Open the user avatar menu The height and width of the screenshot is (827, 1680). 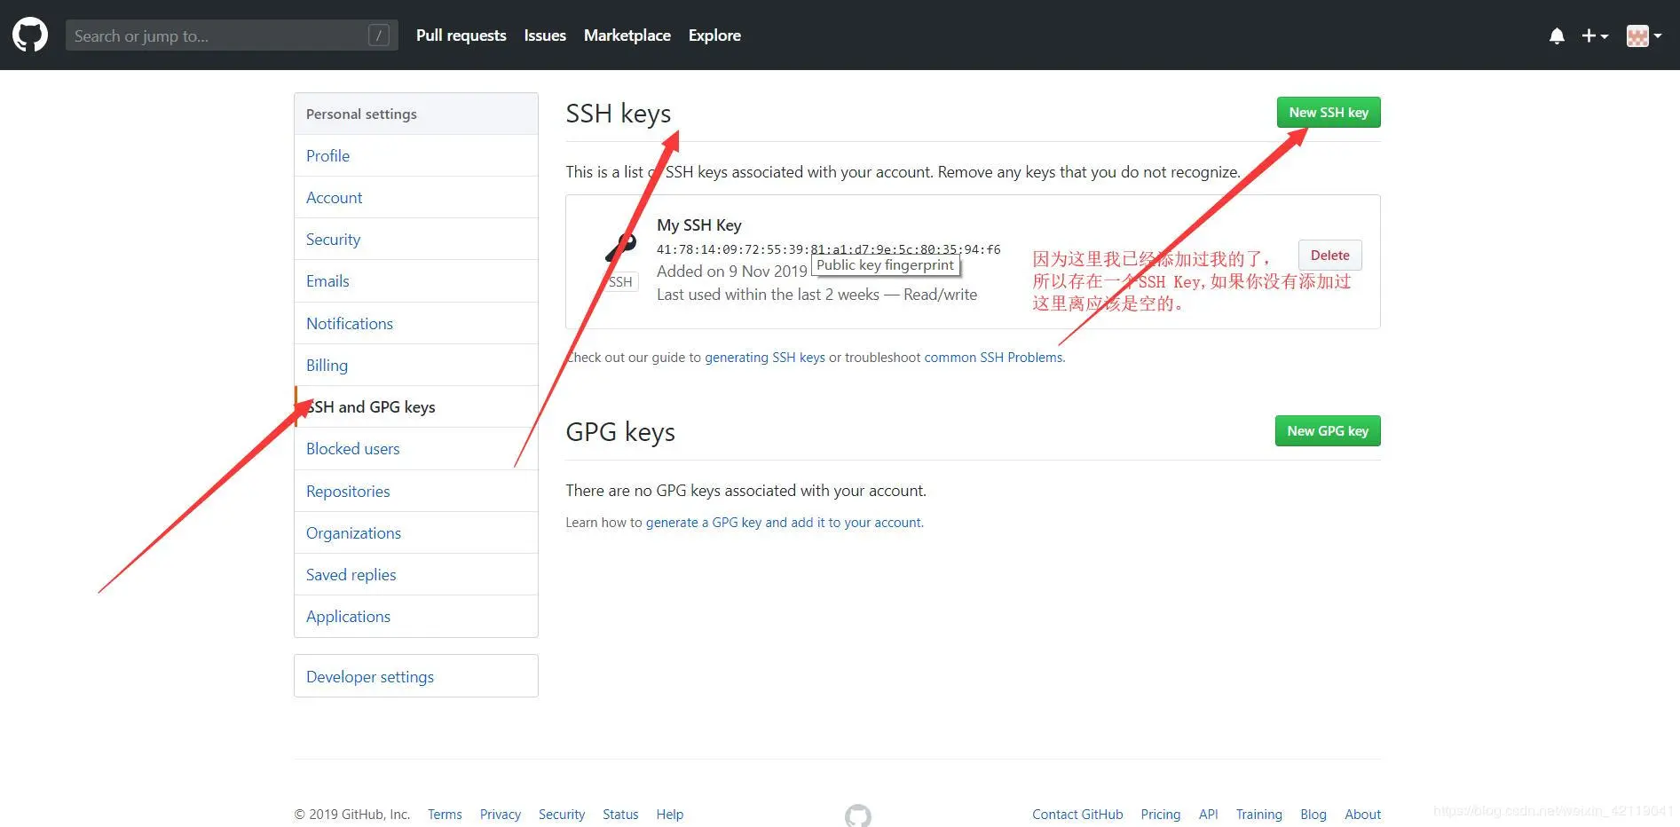[x=1644, y=35]
